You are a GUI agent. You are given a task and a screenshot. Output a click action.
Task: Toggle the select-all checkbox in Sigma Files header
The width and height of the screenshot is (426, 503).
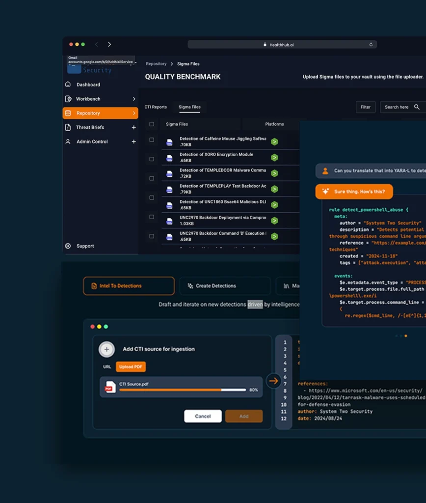point(152,124)
